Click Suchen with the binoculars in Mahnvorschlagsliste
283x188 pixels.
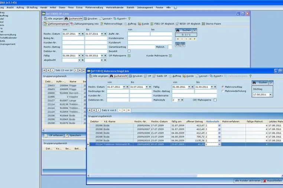click(260, 83)
